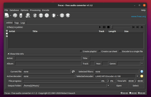The width and height of the screenshot is (151, 97).
Task: Sort joblist by Title column header
Action: pyautogui.click(x=65, y=31)
